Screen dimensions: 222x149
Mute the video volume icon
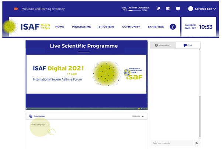[x=142, y=109]
